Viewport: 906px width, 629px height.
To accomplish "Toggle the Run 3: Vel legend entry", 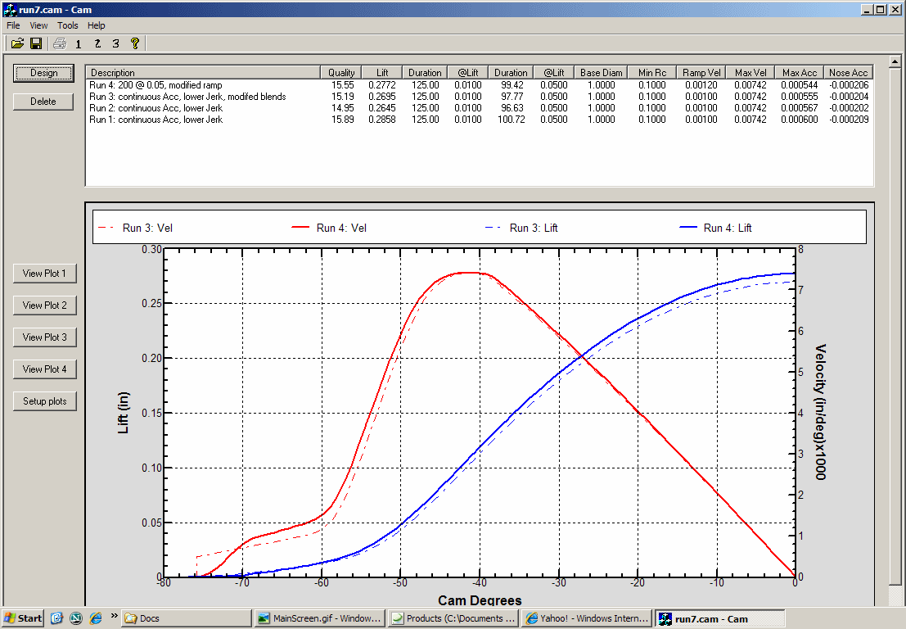I will (147, 227).
